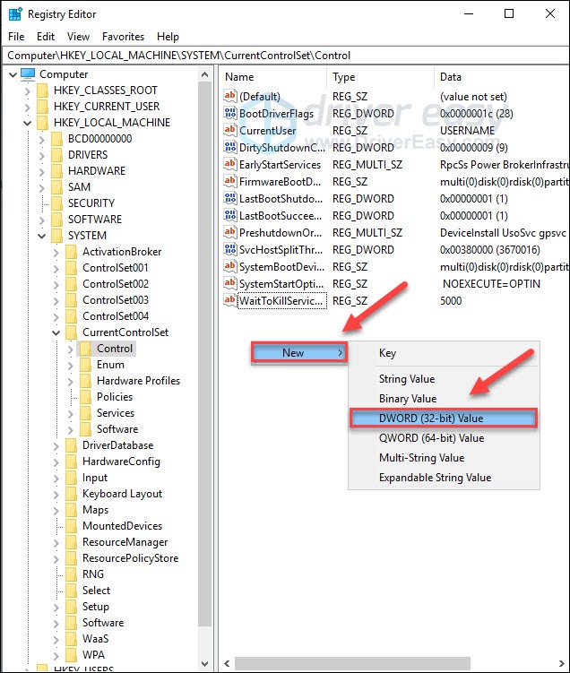The height and width of the screenshot is (673, 570).
Task: Click the CurrentUser string value icon
Action: click(230, 131)
